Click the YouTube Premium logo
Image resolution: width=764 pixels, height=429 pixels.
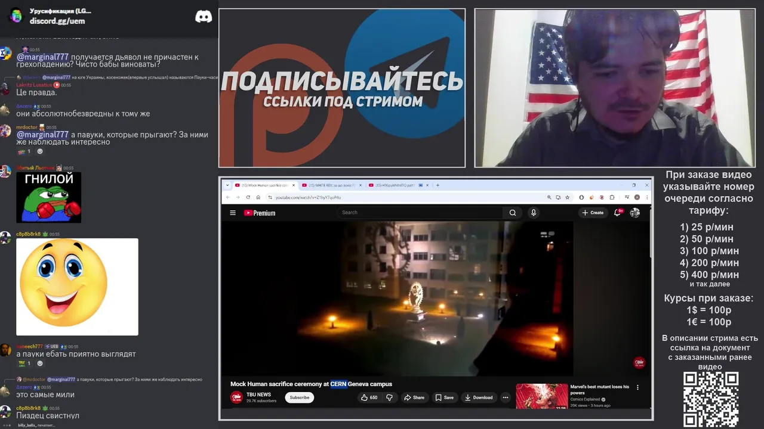coord(260,213)
